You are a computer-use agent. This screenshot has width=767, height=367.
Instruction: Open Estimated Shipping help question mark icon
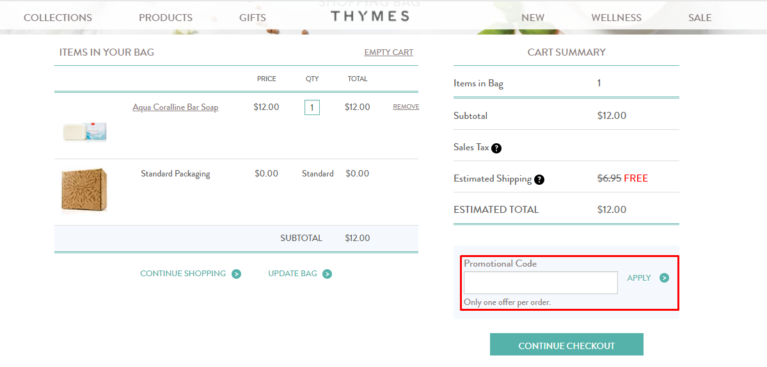click(539, 180)
